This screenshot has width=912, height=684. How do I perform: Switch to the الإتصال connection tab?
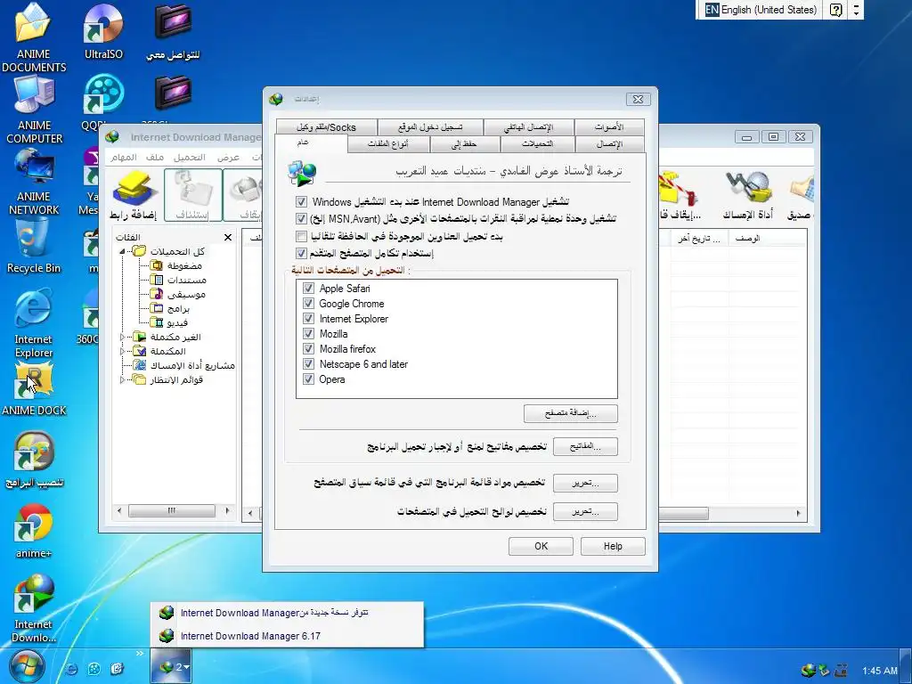pyautogui.click(x=609, y=143)
